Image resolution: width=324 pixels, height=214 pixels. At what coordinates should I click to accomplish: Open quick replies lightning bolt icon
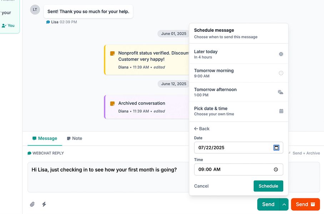44,204
